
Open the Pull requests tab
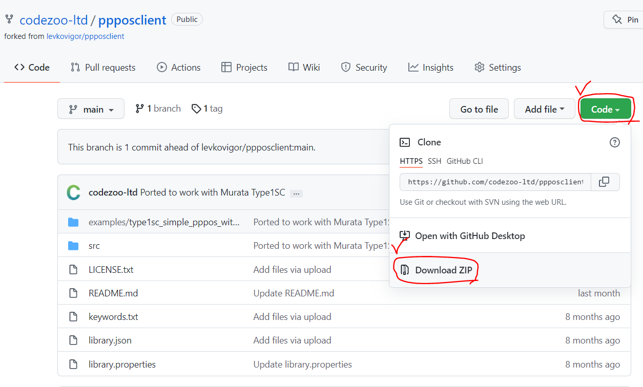click(x=103, y=68)
